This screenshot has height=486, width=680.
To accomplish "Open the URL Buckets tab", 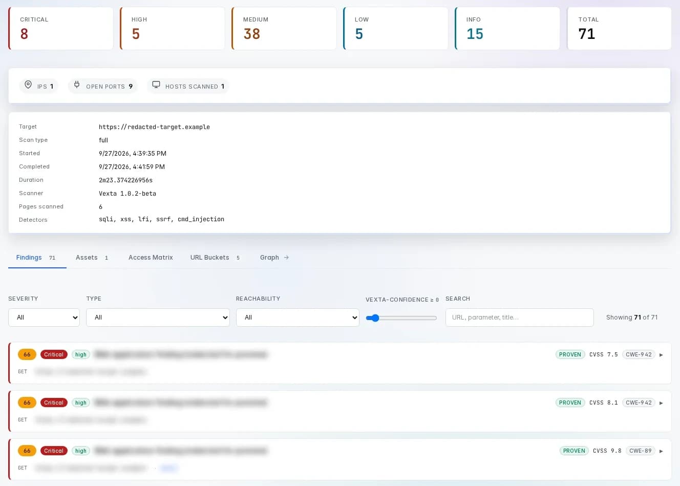I will pyautogui.click(x=215, y=258).
